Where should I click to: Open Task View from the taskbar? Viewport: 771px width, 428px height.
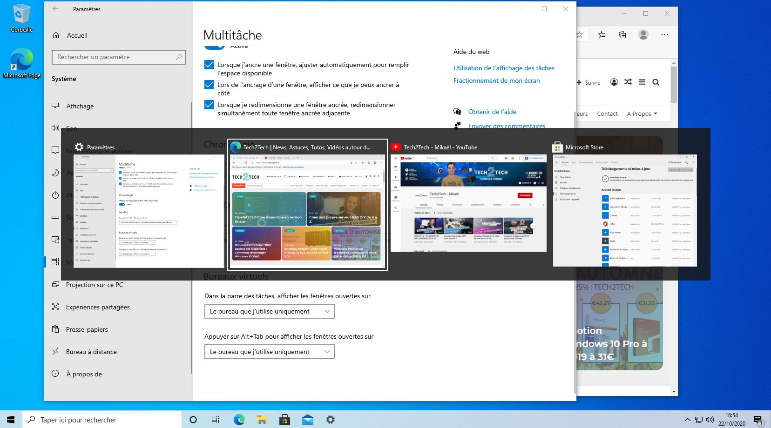click(216, 420)
